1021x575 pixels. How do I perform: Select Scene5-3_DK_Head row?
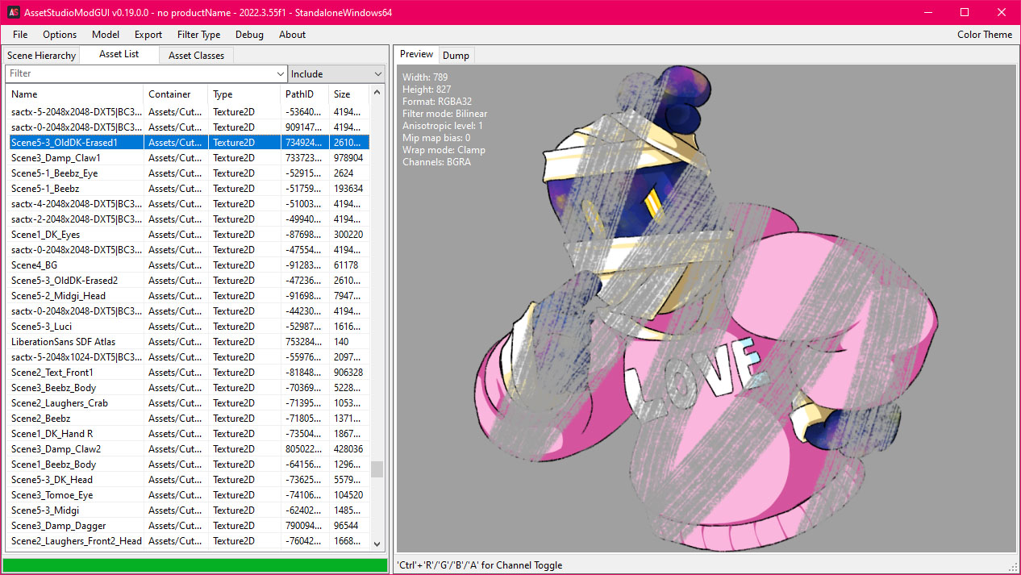point(189,480)
